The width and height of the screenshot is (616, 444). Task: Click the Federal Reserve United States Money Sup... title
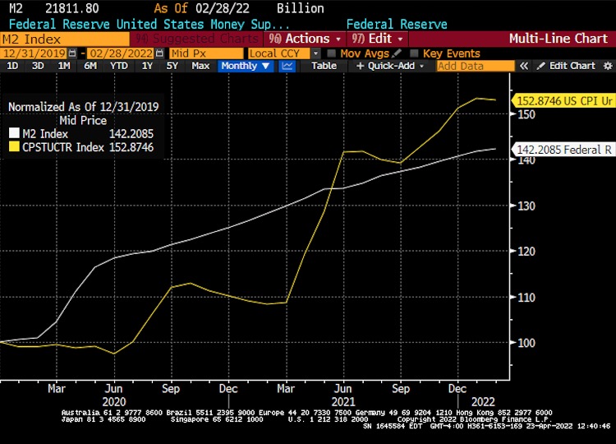[x=149, y=24]
